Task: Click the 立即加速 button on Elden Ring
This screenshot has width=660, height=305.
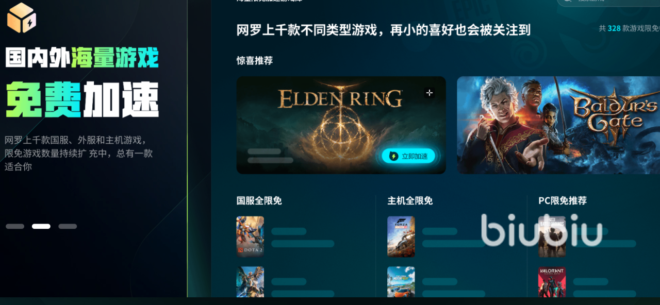Action: point(408,156)
